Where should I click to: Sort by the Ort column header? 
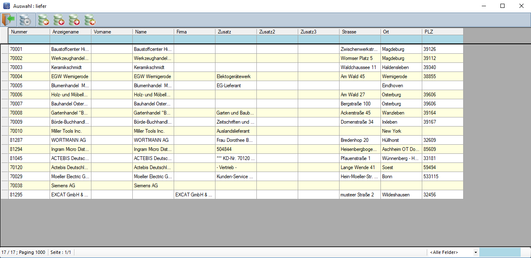(401, 32)
